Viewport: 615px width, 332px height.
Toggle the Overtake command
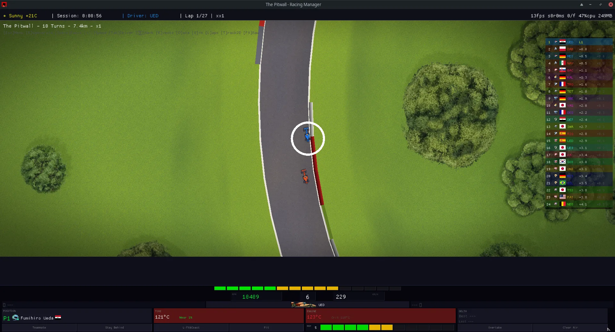click(495, 327)
